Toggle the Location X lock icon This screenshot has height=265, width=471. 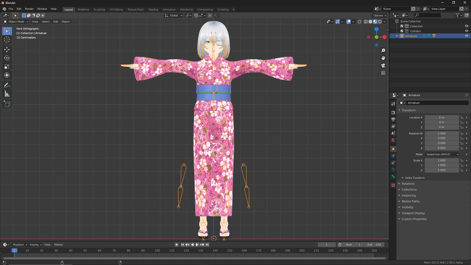[462, 117]
